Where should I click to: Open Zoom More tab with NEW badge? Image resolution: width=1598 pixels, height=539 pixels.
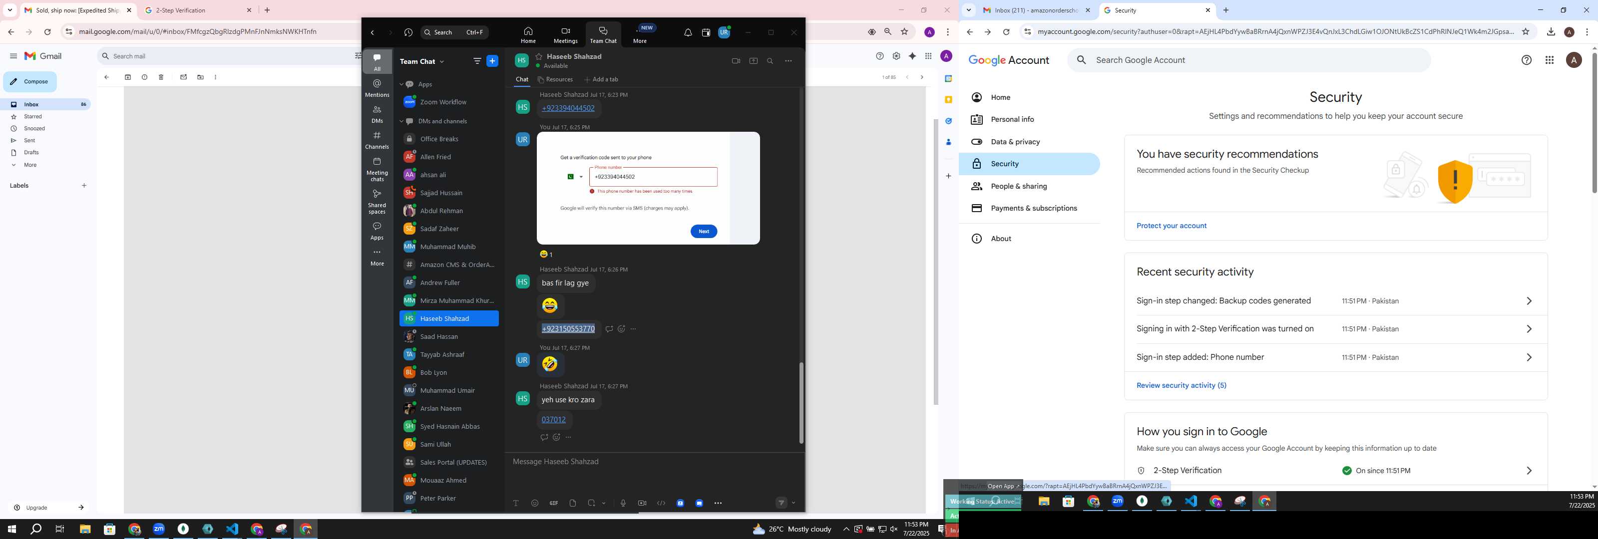point(640,35)
